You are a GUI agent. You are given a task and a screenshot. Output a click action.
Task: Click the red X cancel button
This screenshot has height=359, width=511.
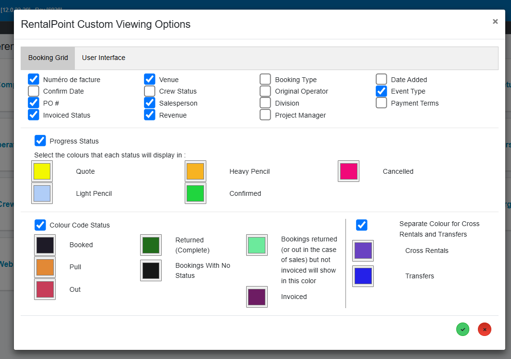point(484,329)
